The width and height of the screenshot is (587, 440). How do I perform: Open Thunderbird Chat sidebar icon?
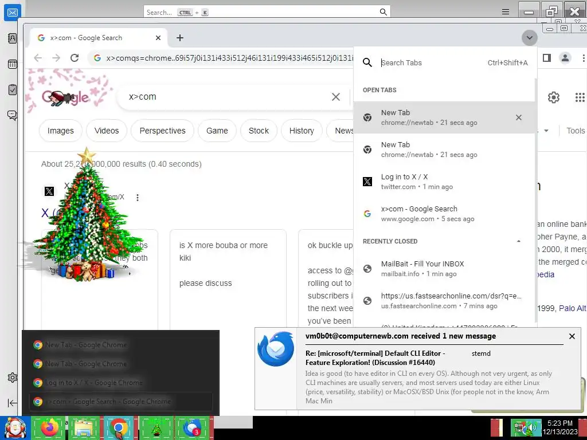click(13, 115)
